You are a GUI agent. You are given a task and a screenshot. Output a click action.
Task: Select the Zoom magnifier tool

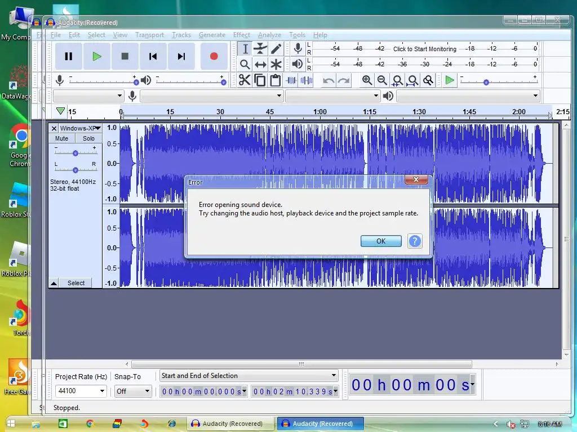(x=245, y=65)
